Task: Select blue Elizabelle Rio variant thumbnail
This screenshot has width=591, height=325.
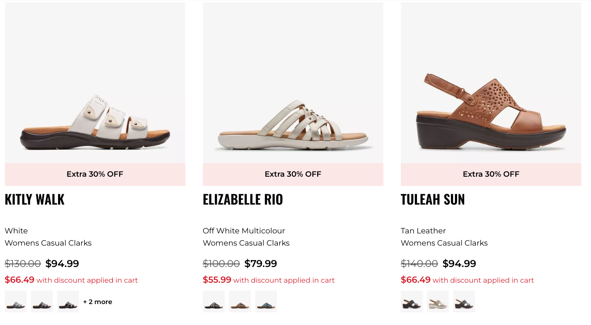Action: (266, 301)
